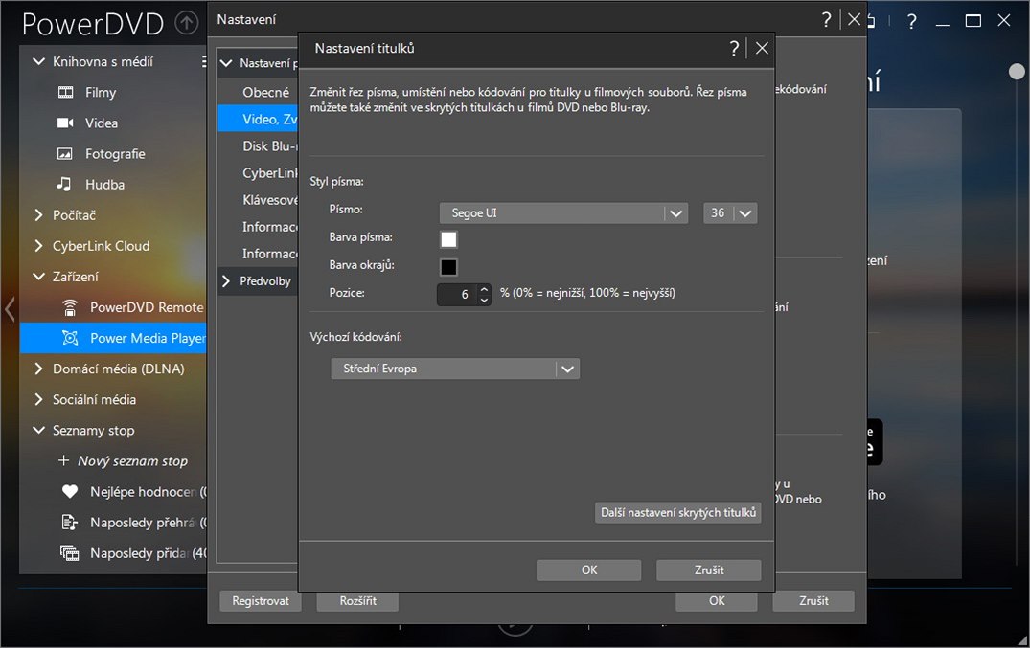Increase the Pozice value with stepper
This screenshot has height=648, width=1030.
click(x=484, y=289)
